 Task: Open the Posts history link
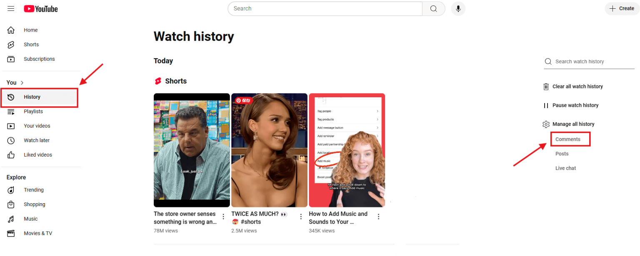click(x=562, y=153)
